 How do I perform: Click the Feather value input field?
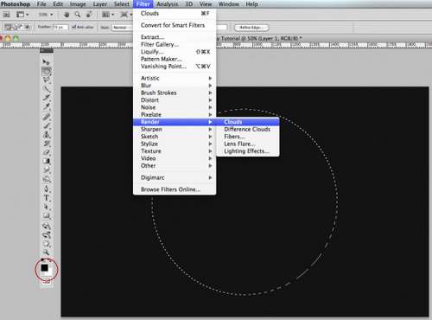click(x=60, y=27)
